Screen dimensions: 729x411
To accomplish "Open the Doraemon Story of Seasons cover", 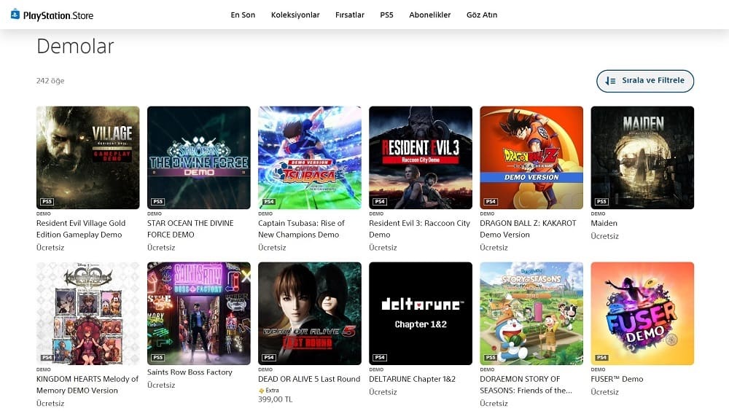I will 531,313.
